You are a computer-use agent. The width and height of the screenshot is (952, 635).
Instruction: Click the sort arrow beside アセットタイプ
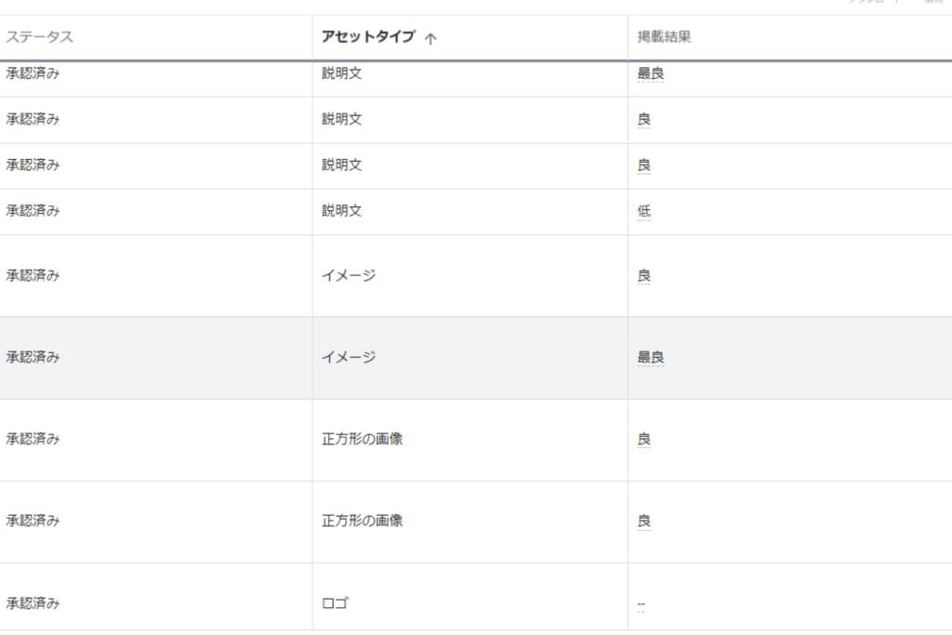tap(430, 39)
